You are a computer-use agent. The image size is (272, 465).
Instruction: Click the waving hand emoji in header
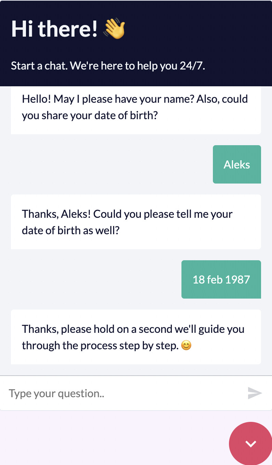coord(114,29)
